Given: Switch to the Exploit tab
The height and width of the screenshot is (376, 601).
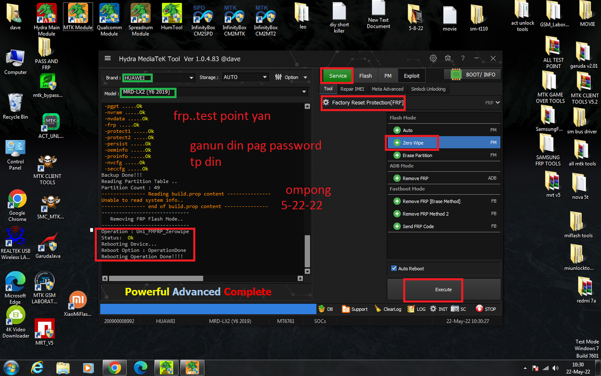Looking at the screenshot, I should 411,75.
